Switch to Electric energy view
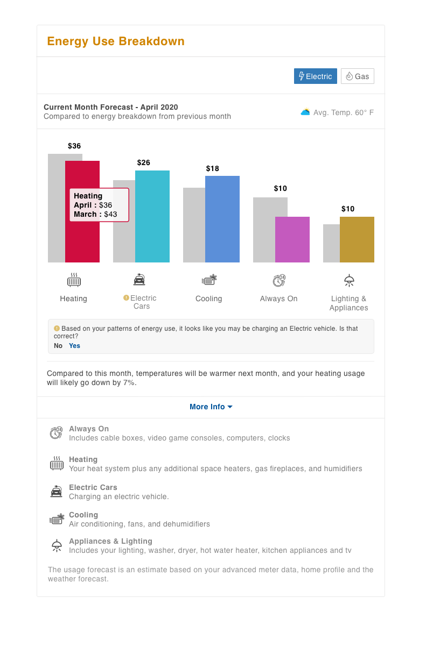This screenshot has height=647, width=426. pyautogui.click(x=316, y=76)
